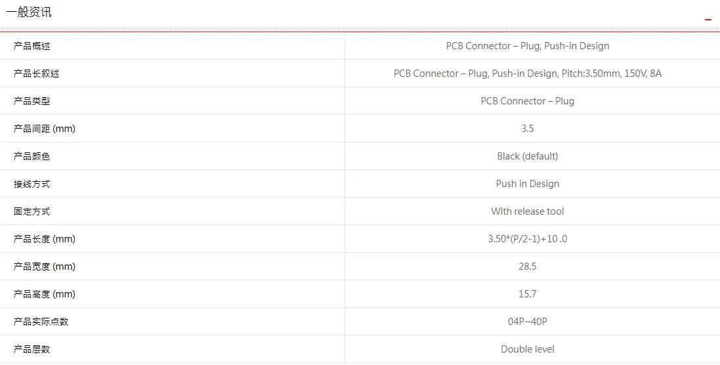Click the 产品间距 (mm) label
The height and width of the screenshot is (365, 720).
(45, 129)
